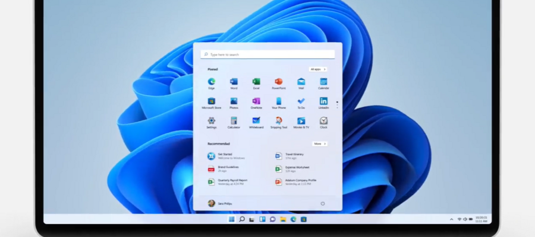Launch Word from the pinned apps
Image resolution: width=535 pixels, height=237 pixels.
pos(234,82)
